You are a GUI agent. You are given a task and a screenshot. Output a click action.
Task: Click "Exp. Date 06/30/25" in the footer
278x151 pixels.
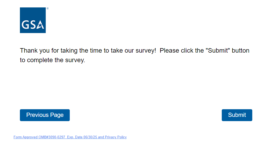click(82, 137)
